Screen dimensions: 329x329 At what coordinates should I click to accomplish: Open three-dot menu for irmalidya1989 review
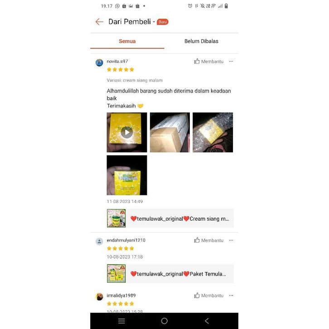click(x=231, y=295)
